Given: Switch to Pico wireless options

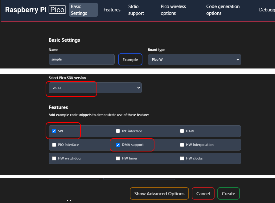Looking at the screenshot, I should coord(173,10).
